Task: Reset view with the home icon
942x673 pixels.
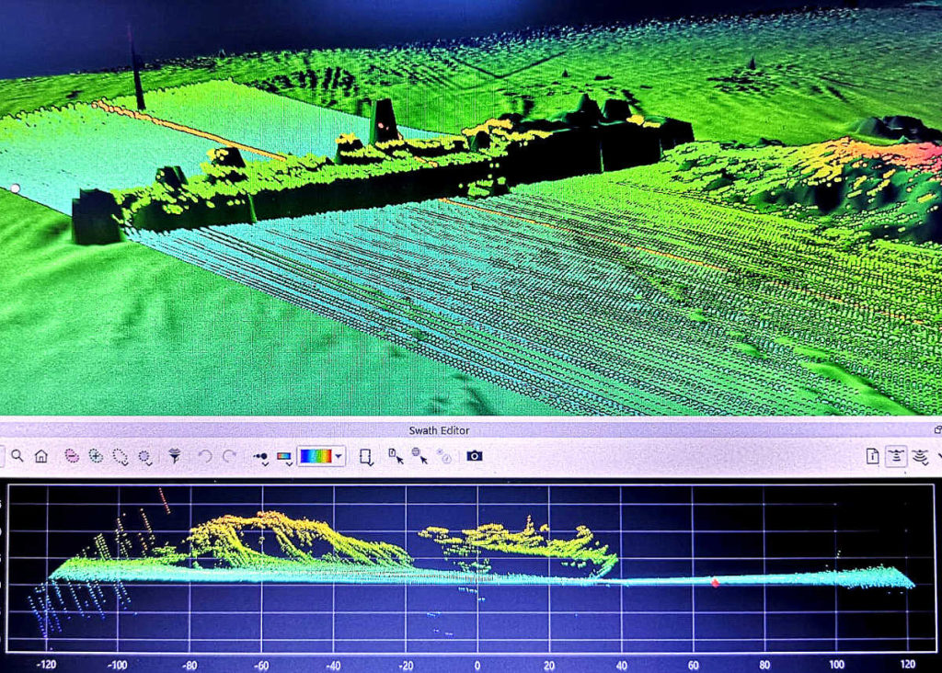Action: [x=41, y=456]
